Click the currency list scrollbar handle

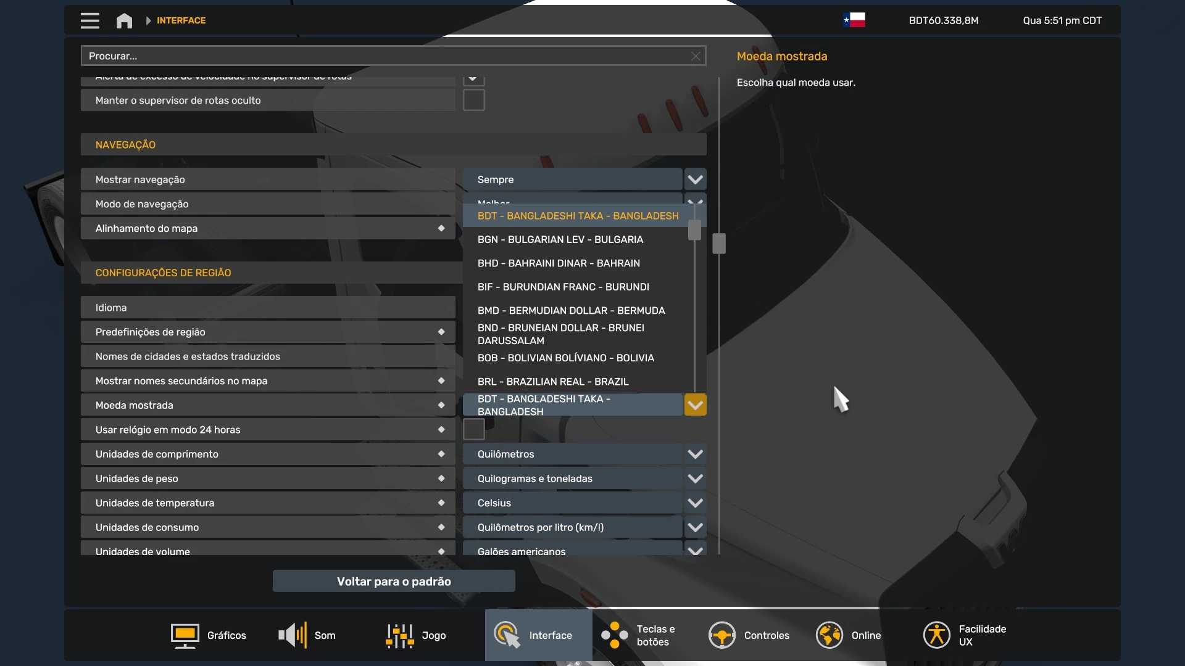click(694, 230)
